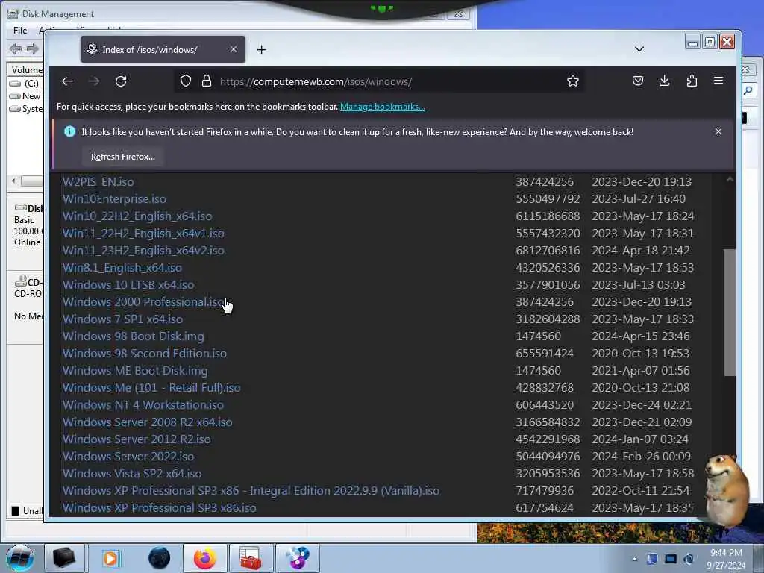Screen dimensions: 764x573
Task: Open XP SP3 Integral Edition (Vanilla).iso link
Action: (251, 491)
